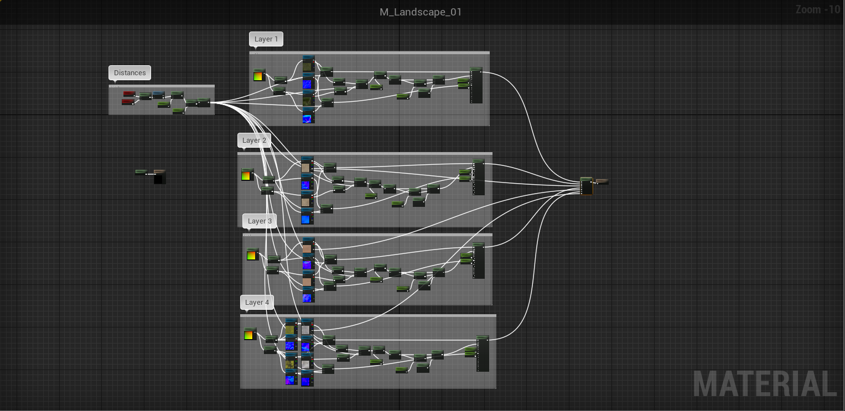The height and width of the screenshot is (411, 845).
Task: Select the bottom solid blue texture in Layer 2
Action: 307,216
